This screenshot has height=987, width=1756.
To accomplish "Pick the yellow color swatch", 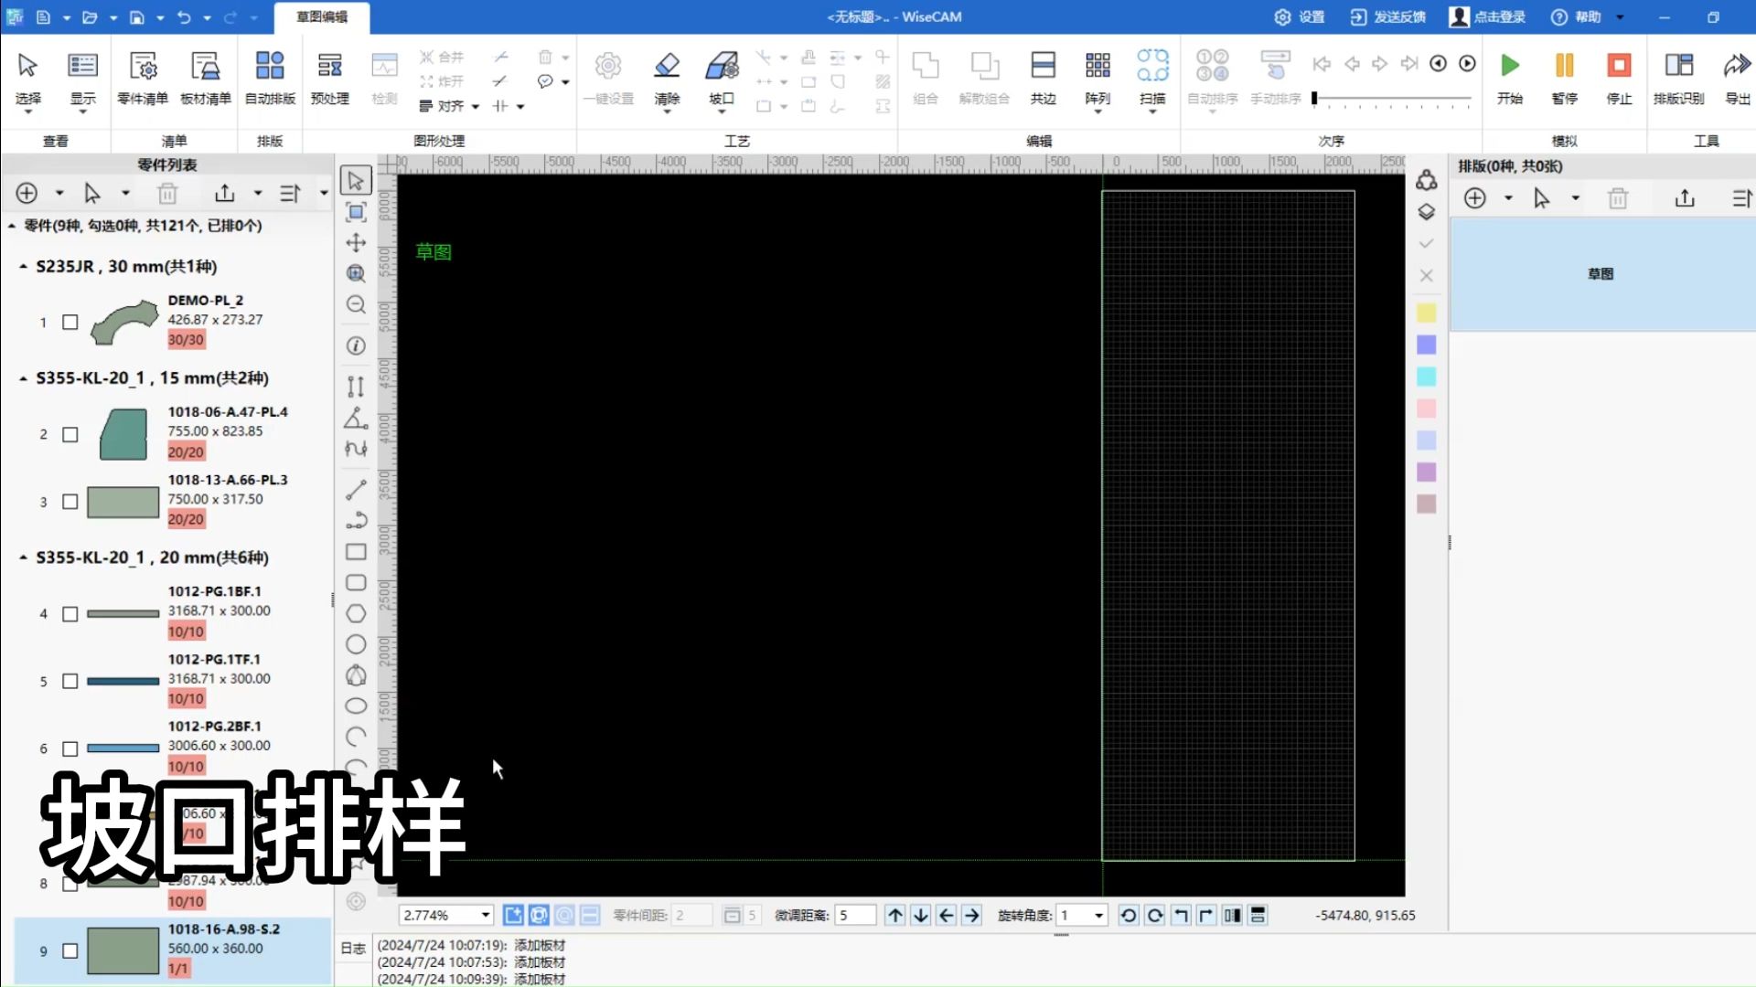I will click(x=1426, y=313).
